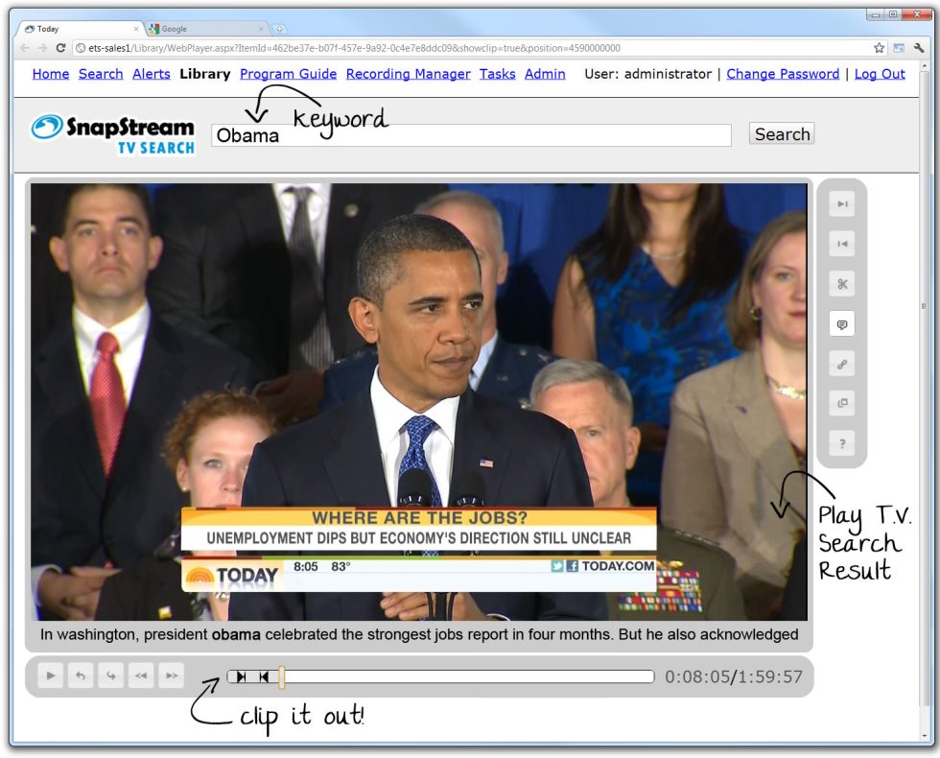The width and height of the screenshot is (940, 758).
Task: Go to the Recording Manager page
Action: (408, 74)
